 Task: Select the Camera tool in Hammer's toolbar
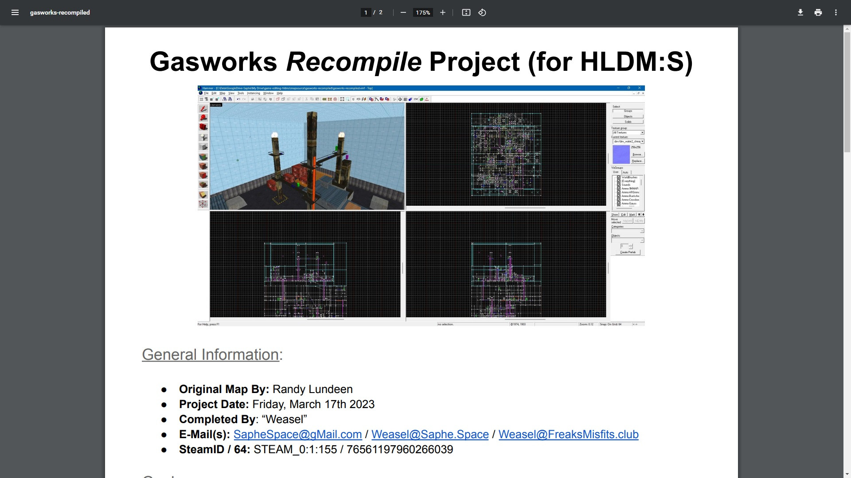203,127
